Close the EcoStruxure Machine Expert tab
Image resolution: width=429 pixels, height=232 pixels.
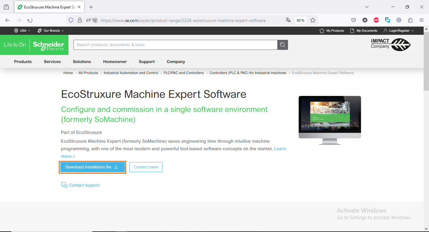79,7
